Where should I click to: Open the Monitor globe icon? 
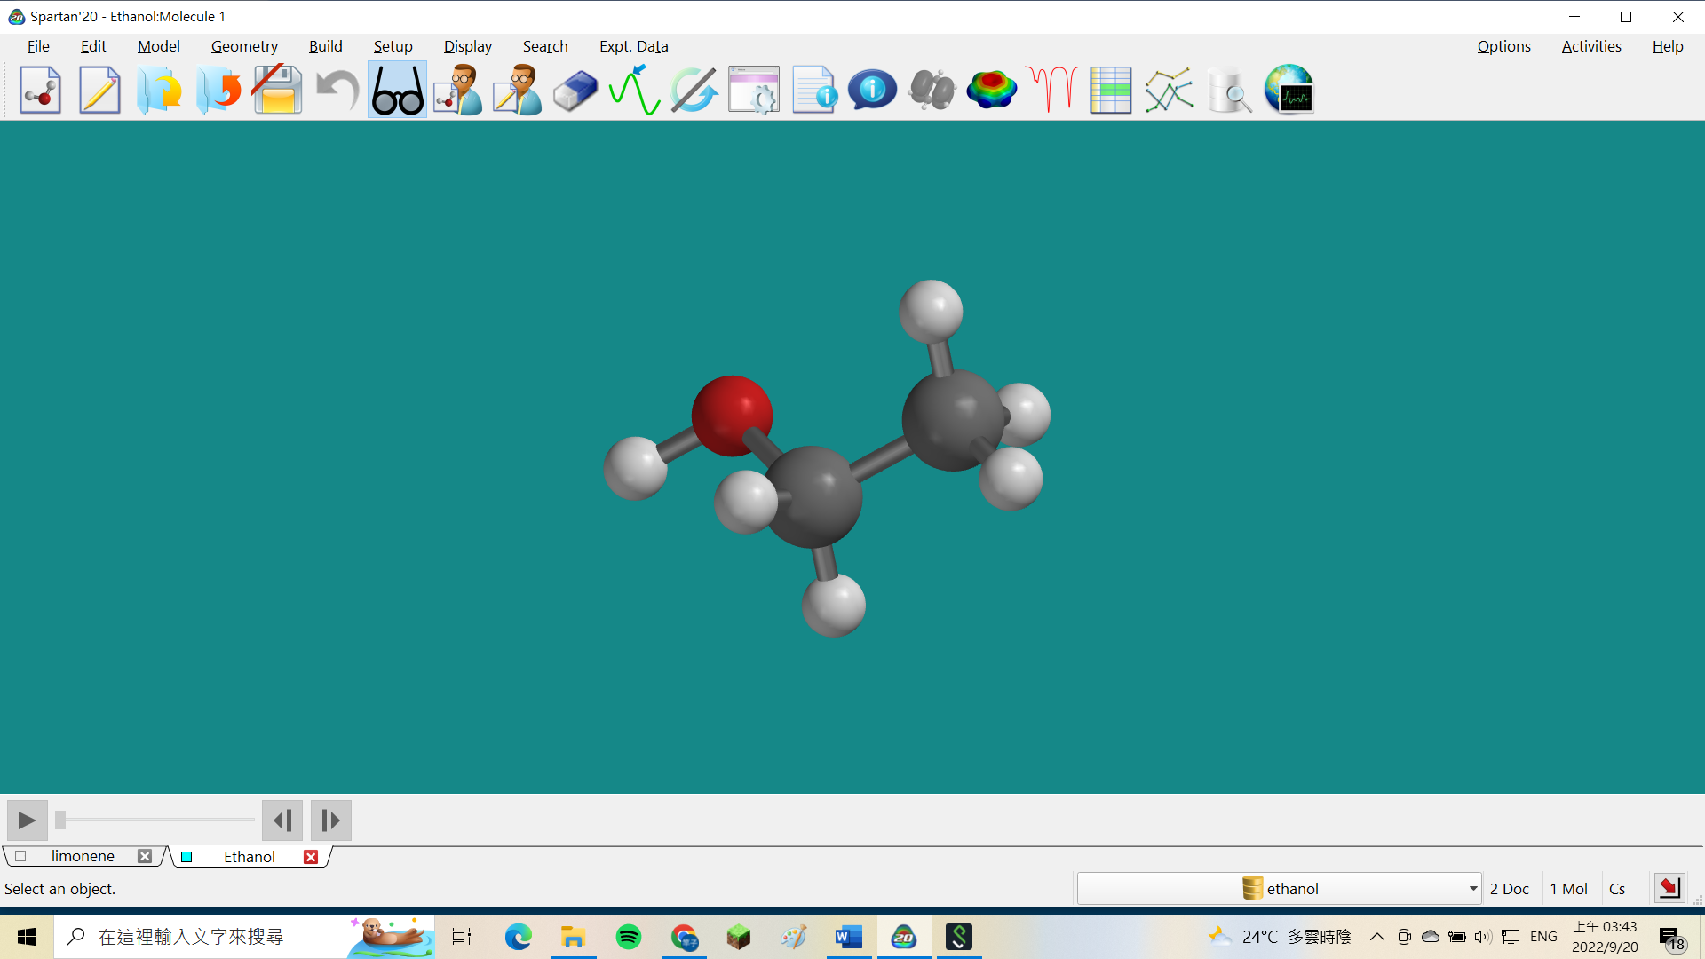(x=1289, y=90)
